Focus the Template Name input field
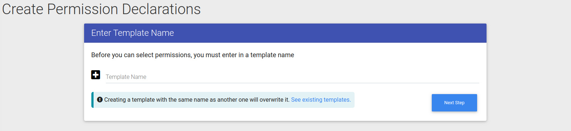571x131 pixels. [292, 77]
